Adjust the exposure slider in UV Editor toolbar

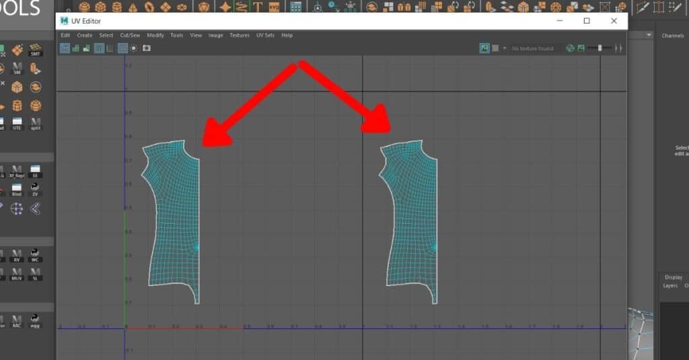click(600, 48)
